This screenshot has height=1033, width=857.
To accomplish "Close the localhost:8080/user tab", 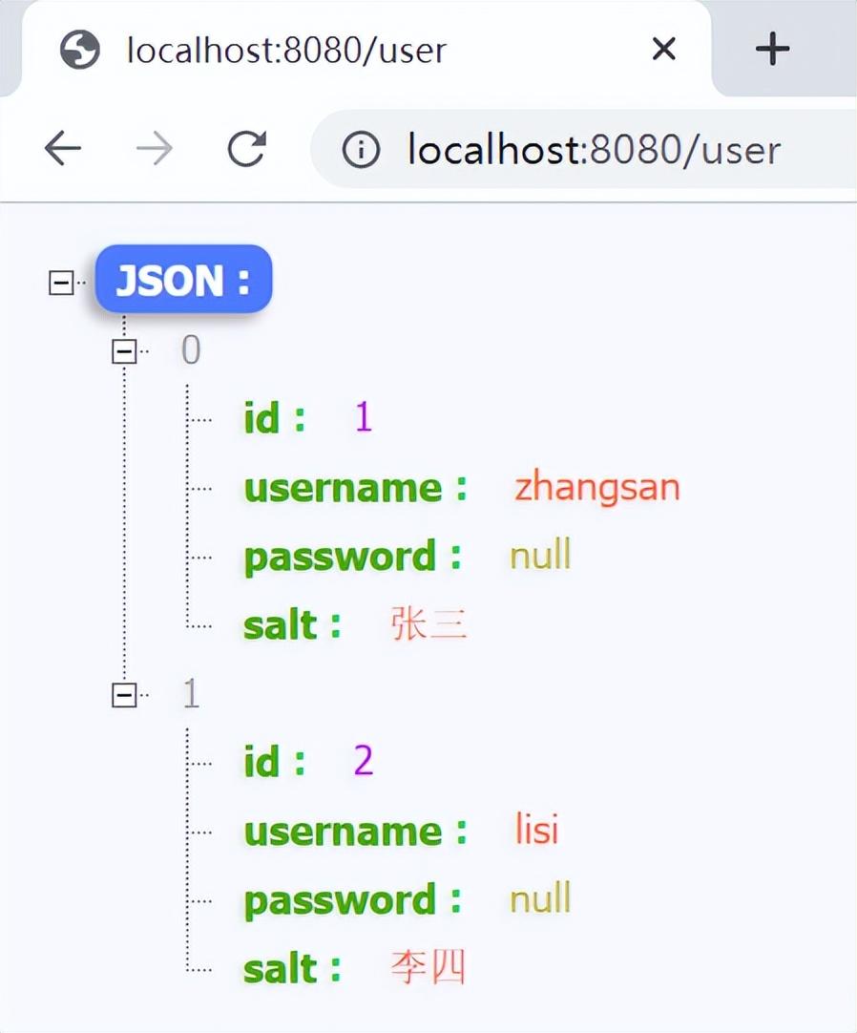I will pyautogui.click(x=663, y=49).
